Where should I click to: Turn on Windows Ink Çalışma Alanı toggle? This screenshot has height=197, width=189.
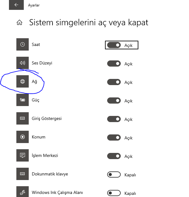coord(114,193)
